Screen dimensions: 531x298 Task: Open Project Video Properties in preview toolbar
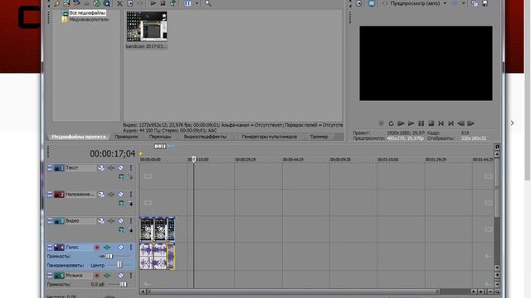[358, 3]
